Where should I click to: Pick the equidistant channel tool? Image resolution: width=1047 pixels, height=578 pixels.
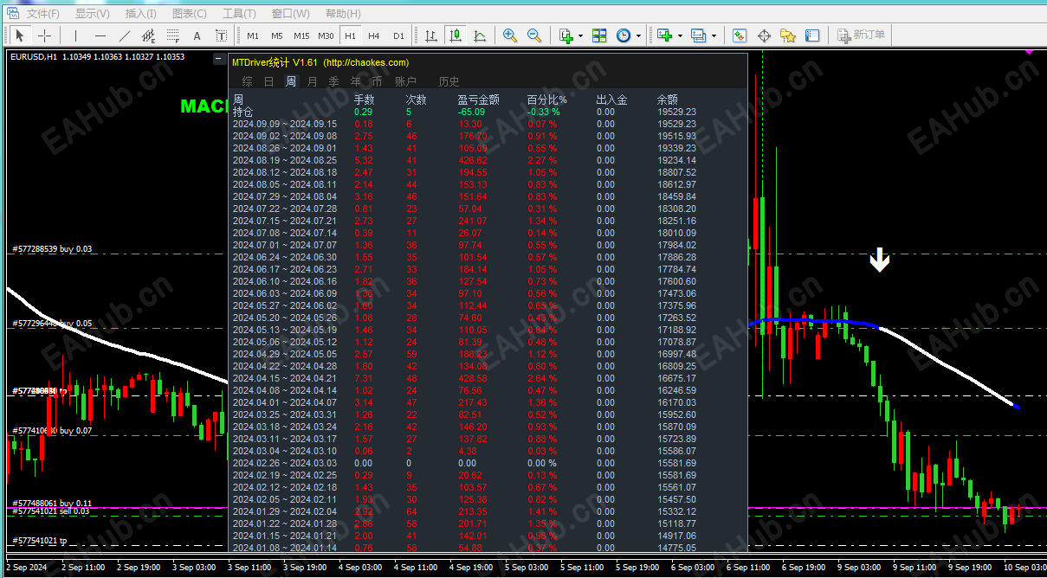coord(149,35)
